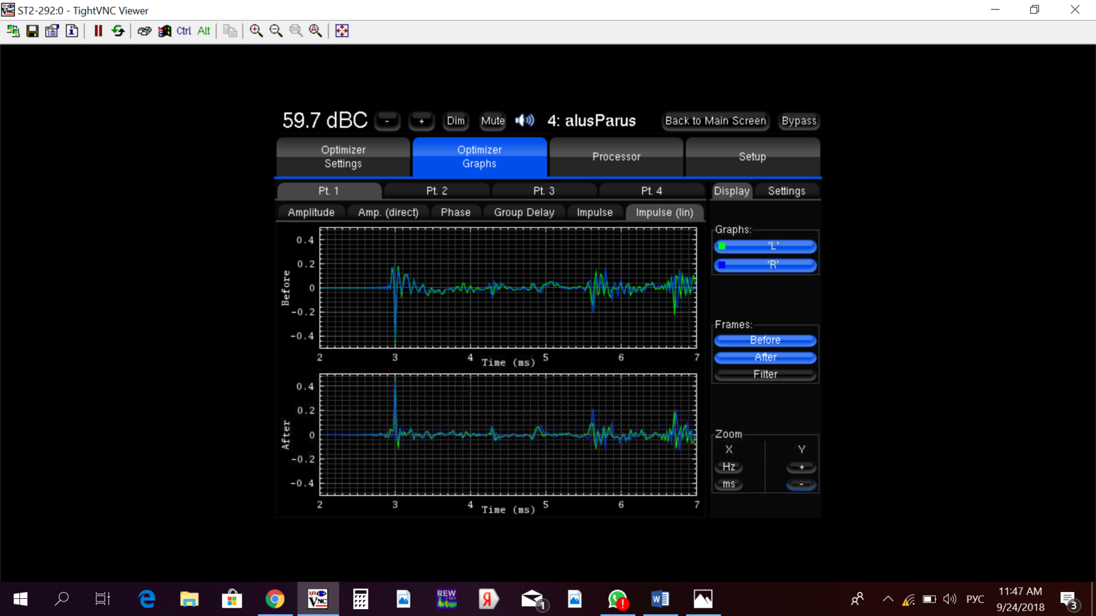1096x616 pixels.
Task: Send the Windows key with the flag icon
Action: coord(164,31)
